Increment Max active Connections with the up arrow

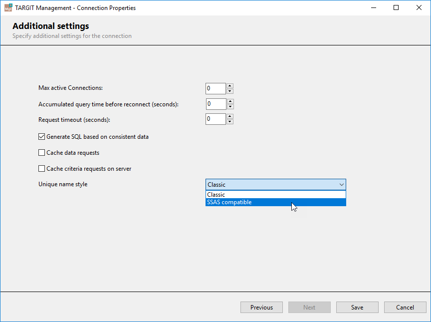click(229, 86)
